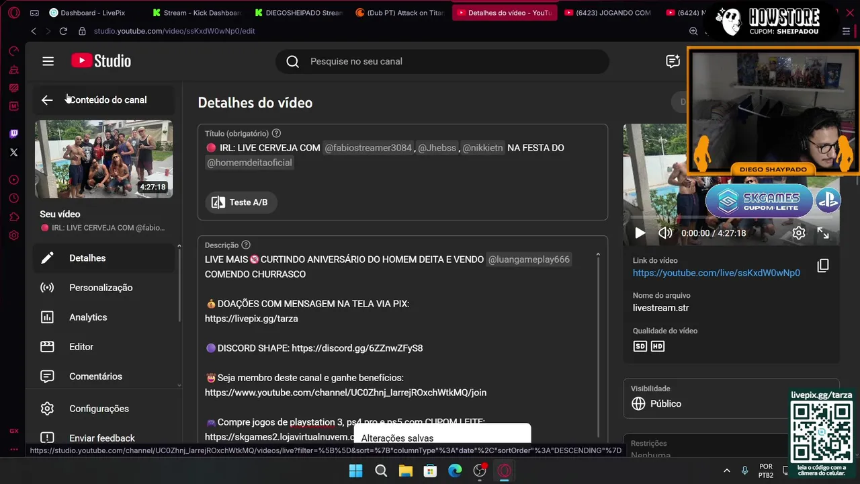Open the Comentários section
Viewport: 860px width, 484px height.
point(104,376)
